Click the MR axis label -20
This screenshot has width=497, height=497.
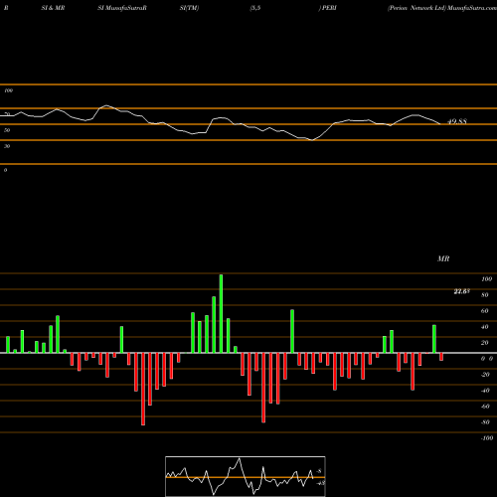click(x=485, y=375)
